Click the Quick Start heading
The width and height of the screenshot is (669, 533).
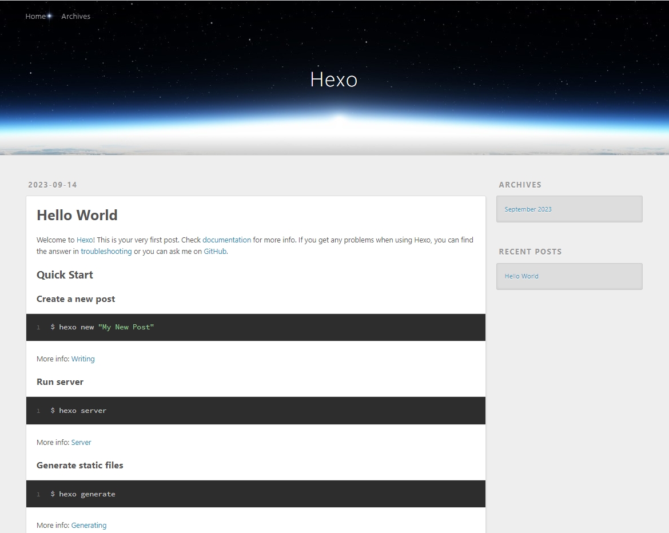pos(65,275)
